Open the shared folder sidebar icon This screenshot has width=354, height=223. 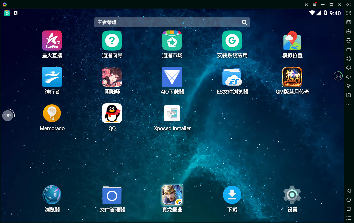(x=349, y=95)
